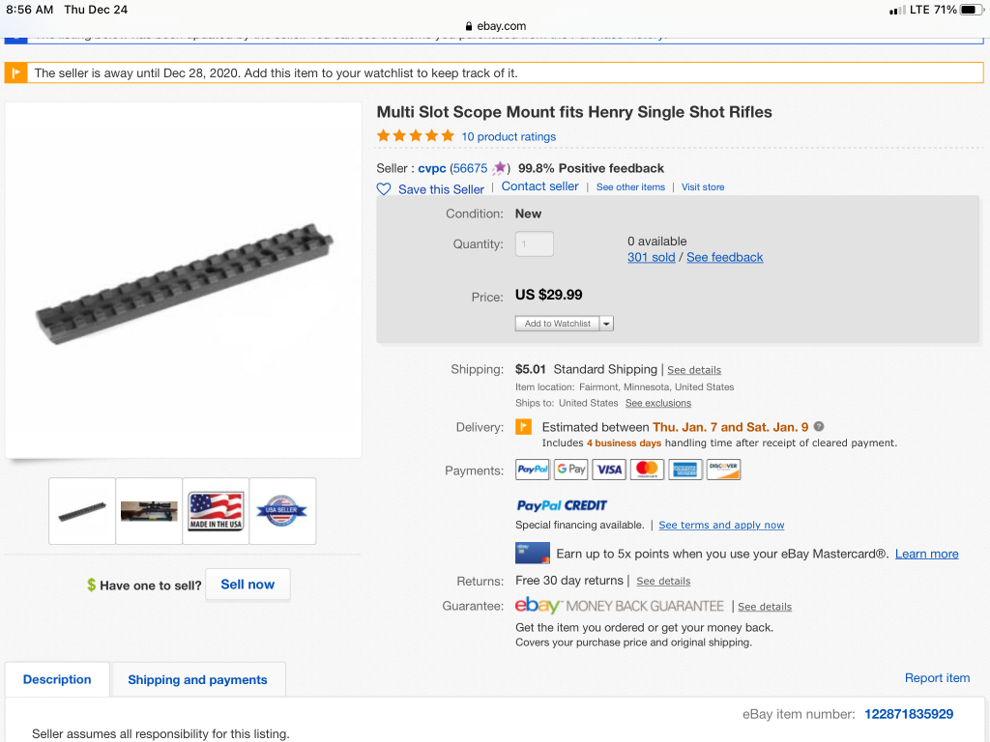Viewport: 990px width, 742px height.
Task: Open the Report item link
Action: pos(937,678)
